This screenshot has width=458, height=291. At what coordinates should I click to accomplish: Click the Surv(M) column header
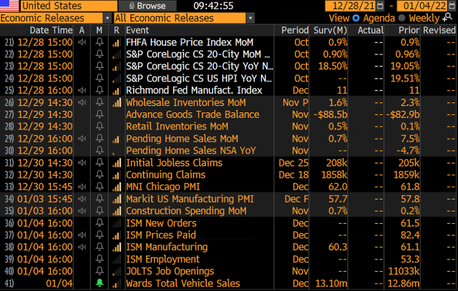(330, 30)
